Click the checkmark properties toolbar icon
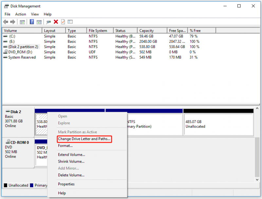Image resolution: width=262 pixels, height=199 pixels. (x=63, y=22)
